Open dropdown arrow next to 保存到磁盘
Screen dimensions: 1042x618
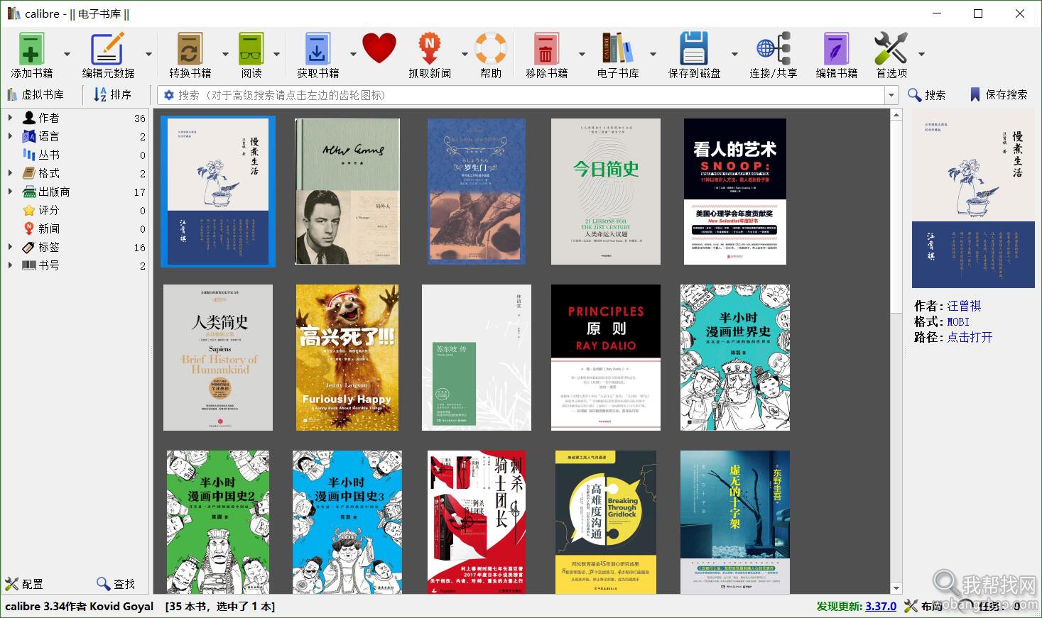click(734, 54)
